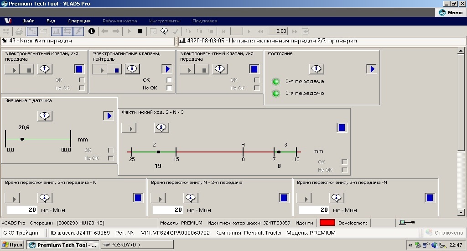Click blue arrow in Состояние panel

371,69
